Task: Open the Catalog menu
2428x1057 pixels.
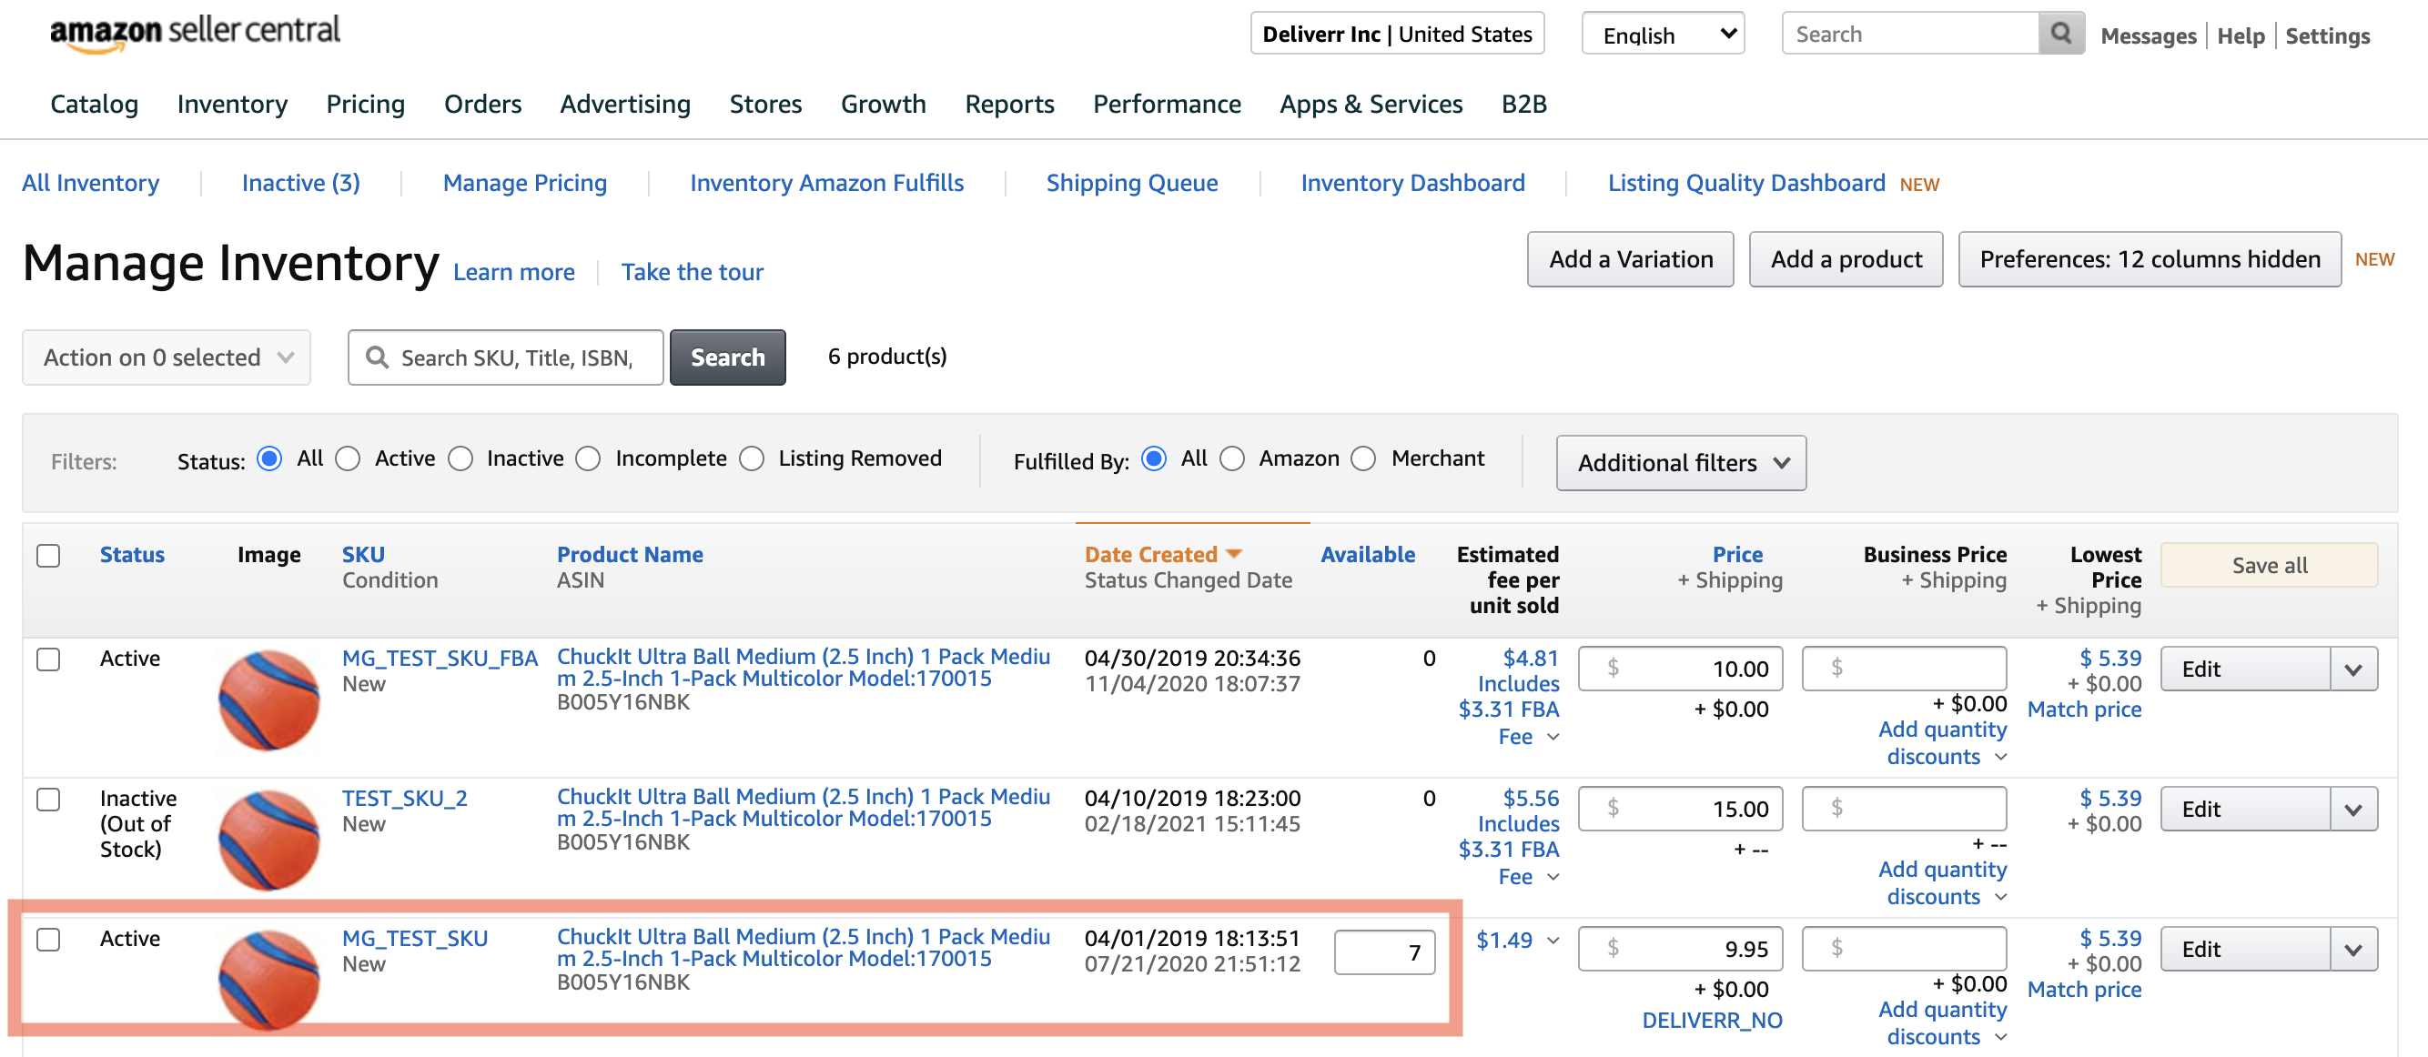Action: click(x=95, y=104)
